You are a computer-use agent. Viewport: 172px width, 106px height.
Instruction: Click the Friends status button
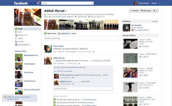click(134, 10)
